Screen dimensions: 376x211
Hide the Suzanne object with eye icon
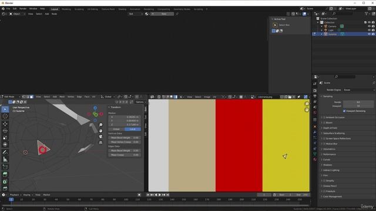[369, 34]
